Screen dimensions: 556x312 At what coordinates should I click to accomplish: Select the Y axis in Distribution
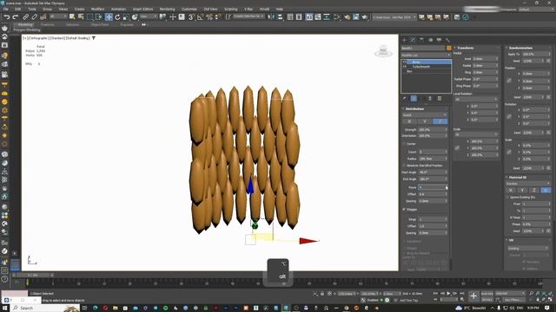[425, 121]
